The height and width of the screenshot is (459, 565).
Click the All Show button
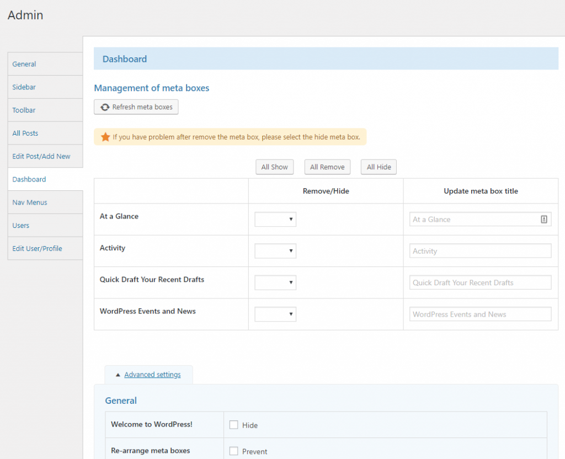point(274,167)
